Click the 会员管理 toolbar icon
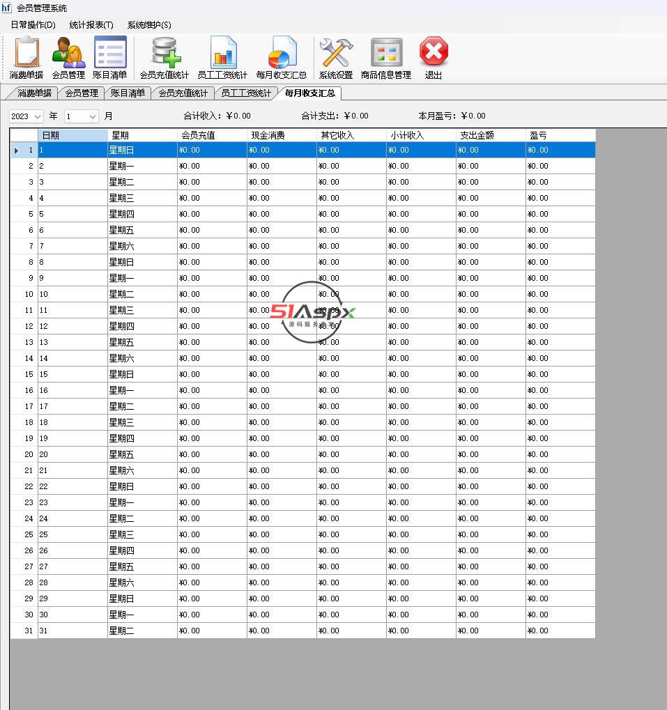The image size is (667, 710). pyautogui.click(x=68, y=58)
